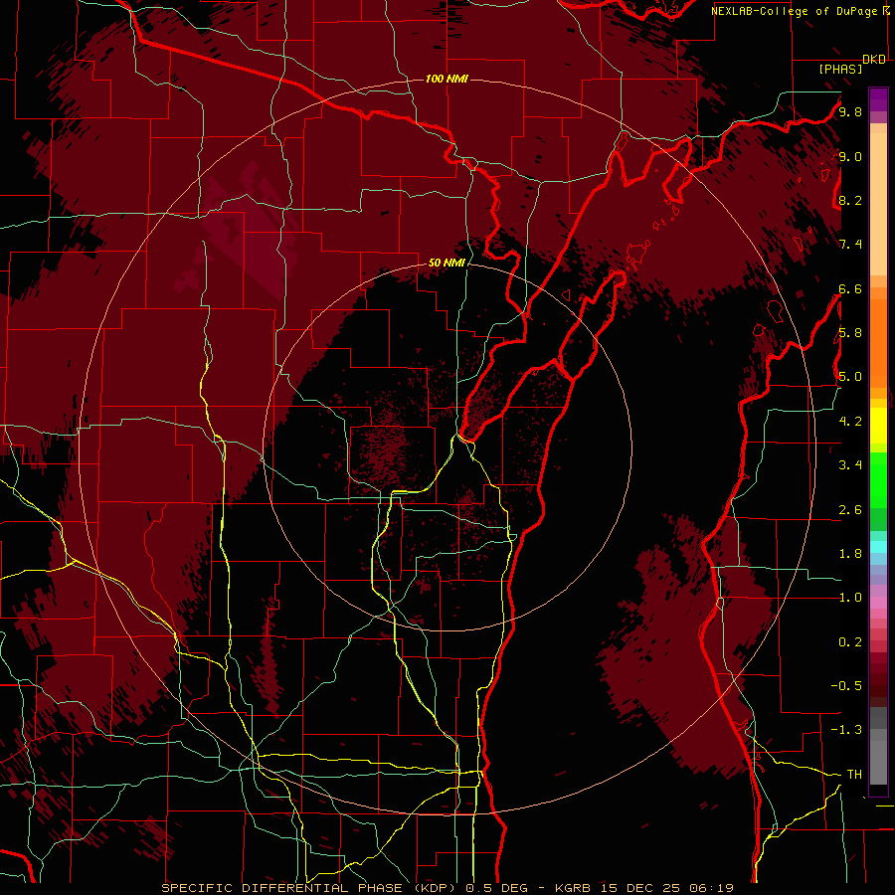Pick the bright green swatch beside 3.4
This screenshot has width=895, height=895.
[x=878, y=478]
